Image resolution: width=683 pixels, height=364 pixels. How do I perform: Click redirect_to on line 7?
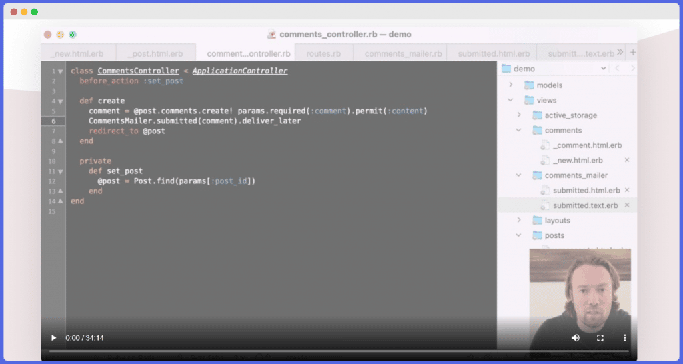pyautogui.click(x=113, y=131)
